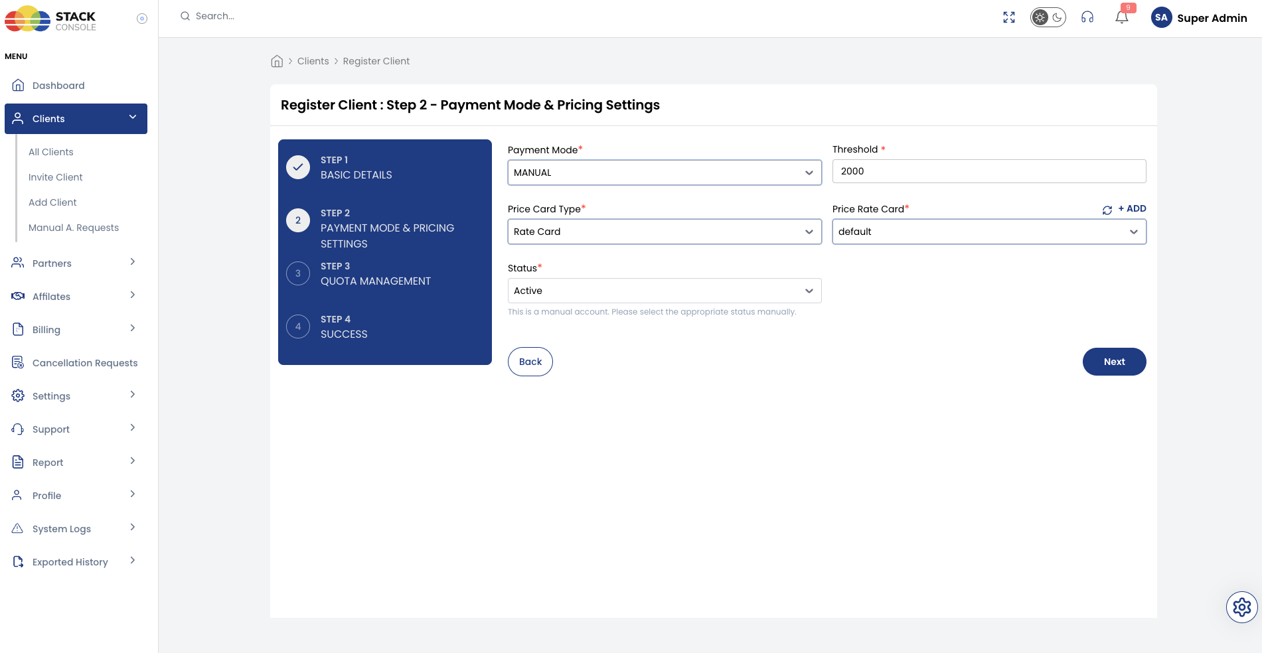The height and width of the screenshot is (653, 1262).
Task: Open Add Client submenu item
Action: pyautogui.click(x=52, y=202)
